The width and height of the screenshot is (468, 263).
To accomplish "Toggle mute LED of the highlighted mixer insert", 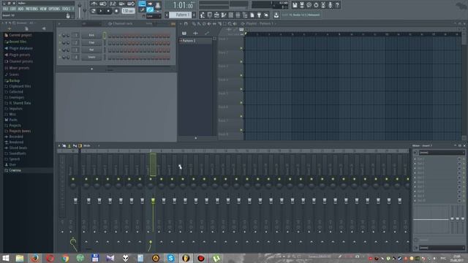I will point(151,179).
